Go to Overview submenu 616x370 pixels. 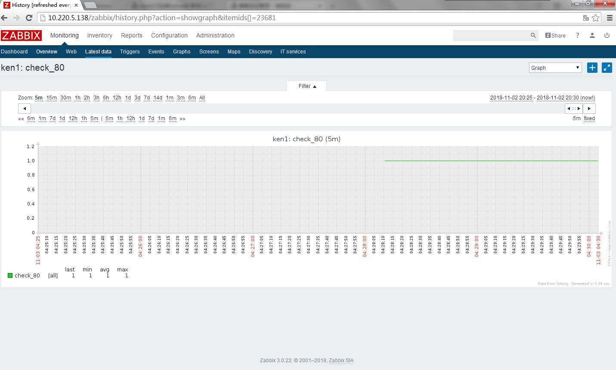(46, 52)
